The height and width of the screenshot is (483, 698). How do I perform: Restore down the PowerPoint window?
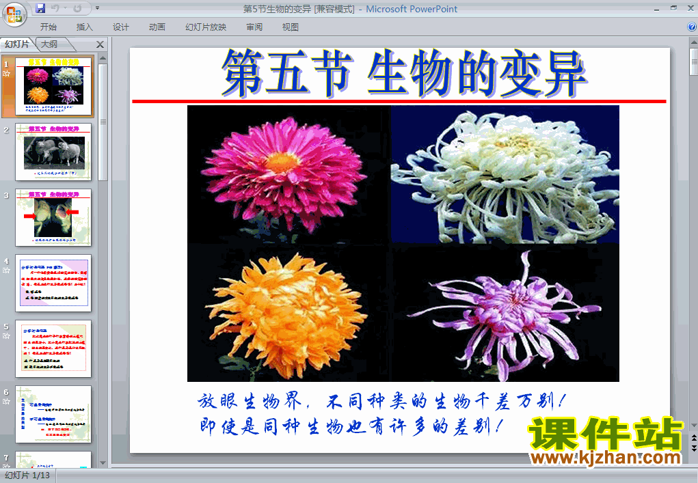(674, 8)
